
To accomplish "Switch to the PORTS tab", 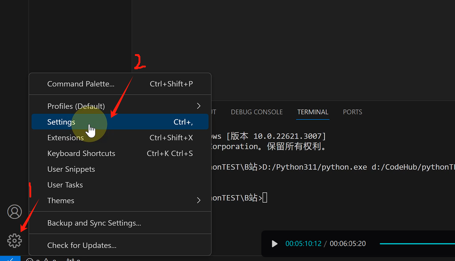I will point(353,112).
